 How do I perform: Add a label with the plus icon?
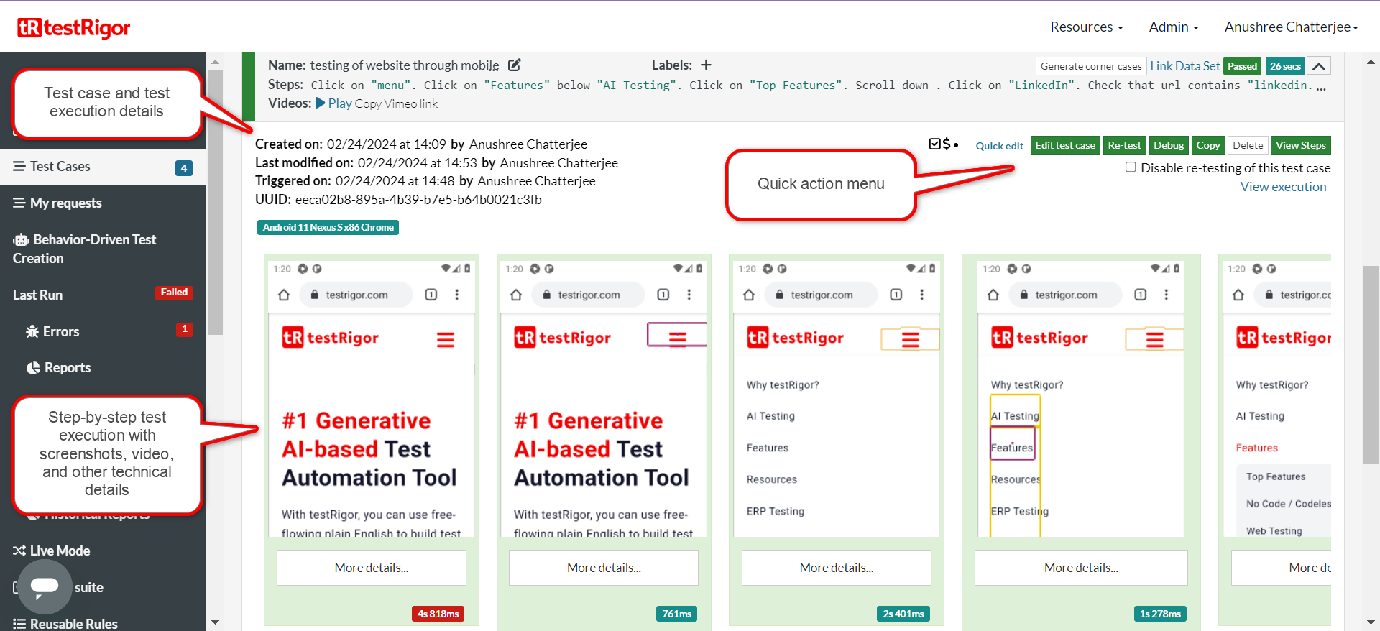pos(706,65)
